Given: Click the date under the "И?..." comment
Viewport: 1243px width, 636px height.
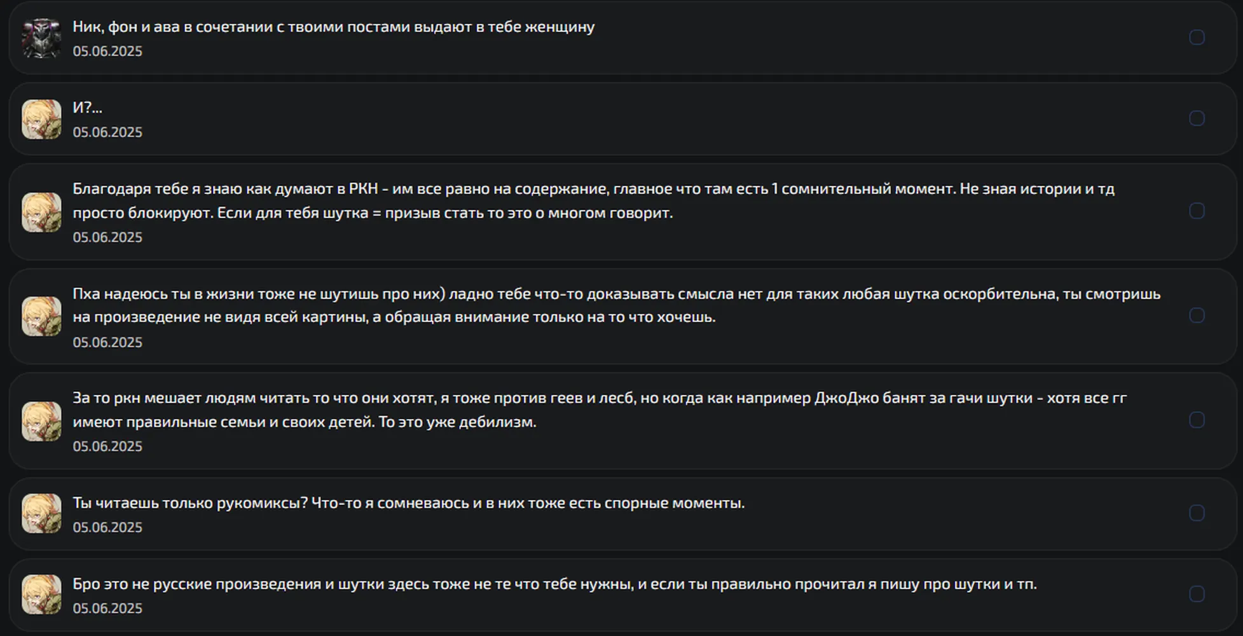Looking at the screenshot, I should coord(107,132).
